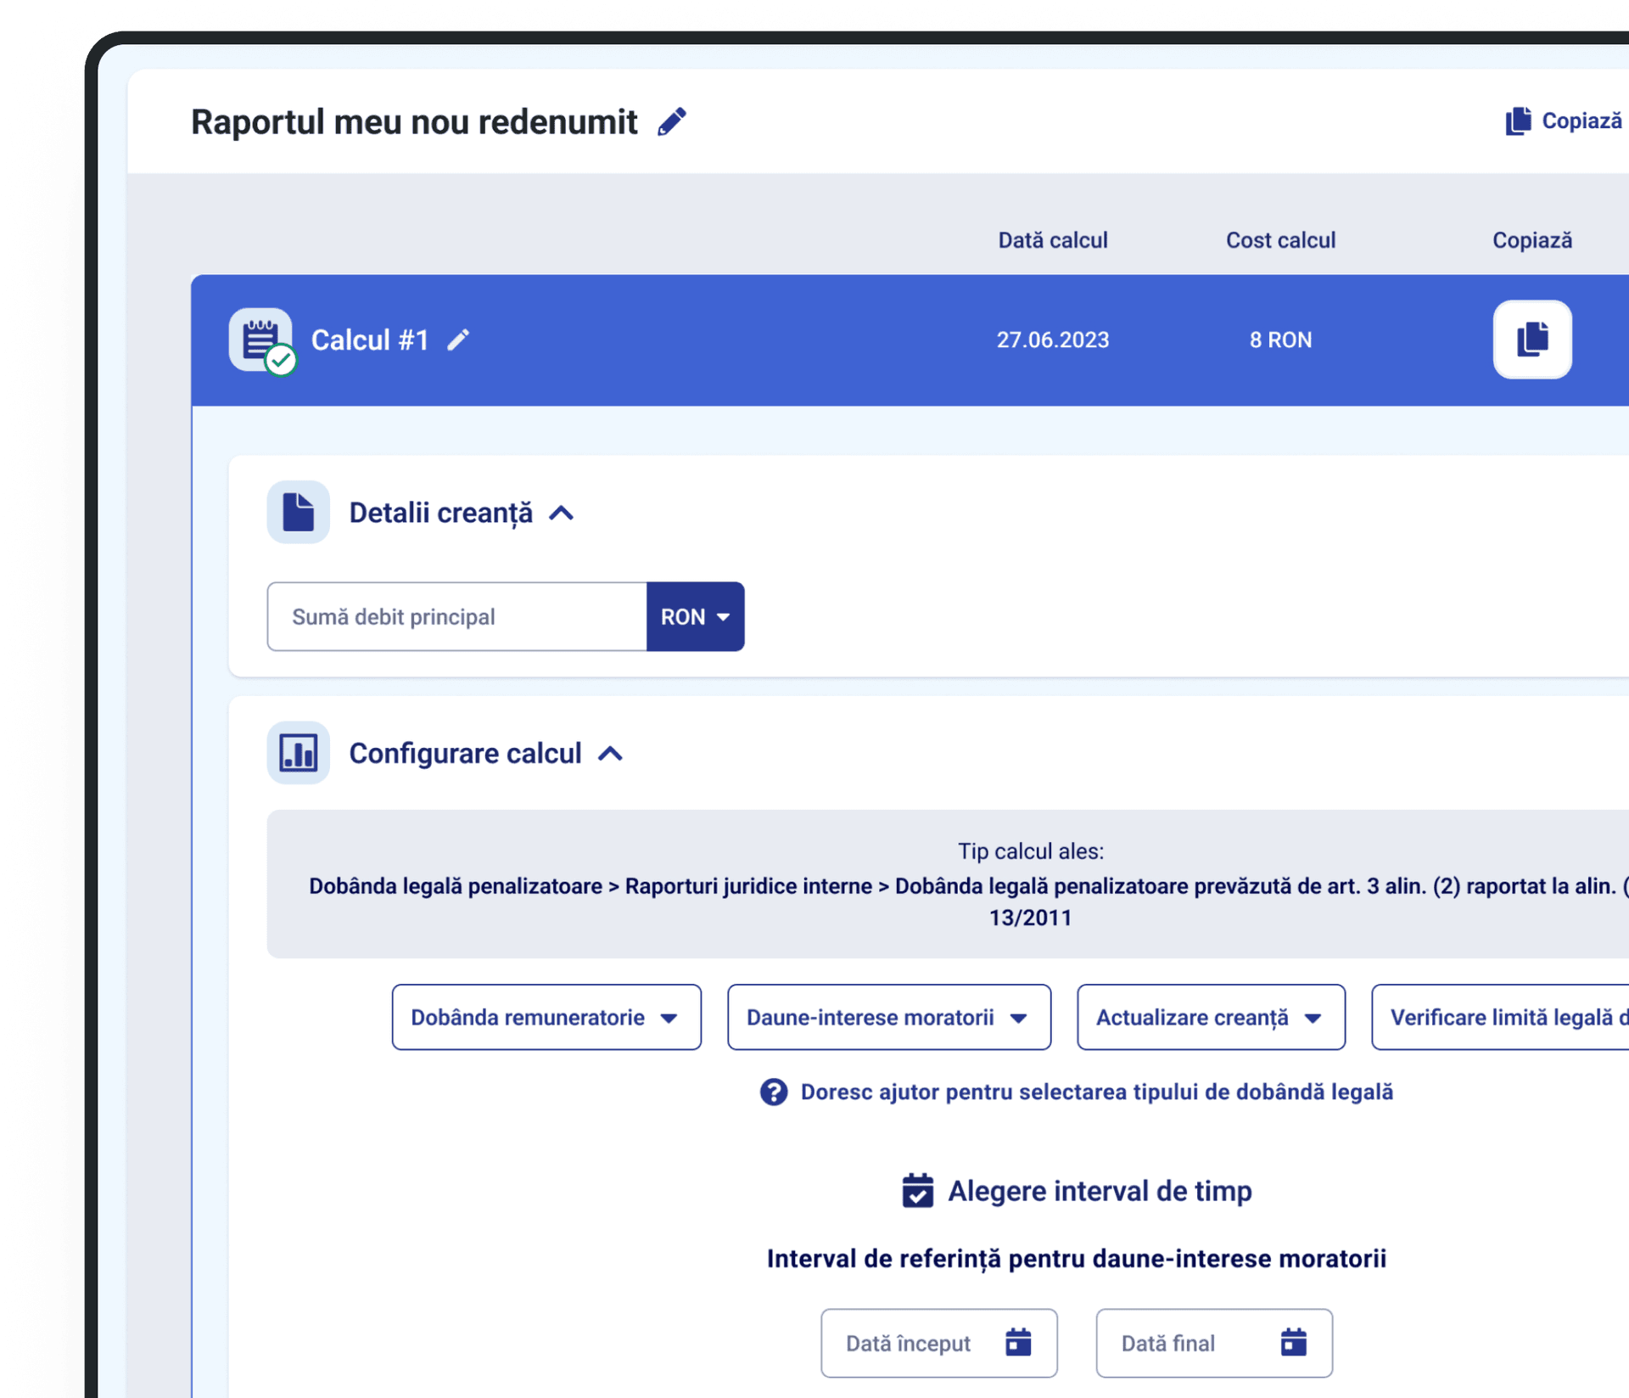This screenshot has width=1629, height=1398.
Task: Click the white copy icon in the Calcul #1 row
Action: point(1531,340)
